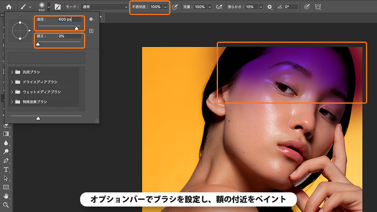377x212 pixels.
Task: Click the 直径 diameter input field
Action: [x=69, y=19]
